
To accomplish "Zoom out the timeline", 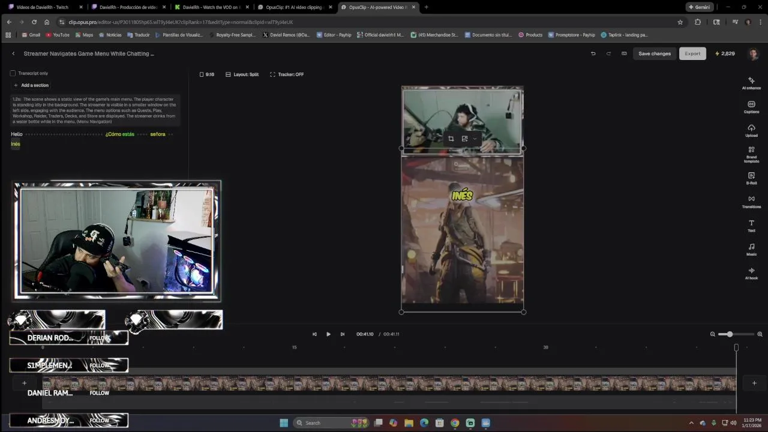I will tap(713, 334).
